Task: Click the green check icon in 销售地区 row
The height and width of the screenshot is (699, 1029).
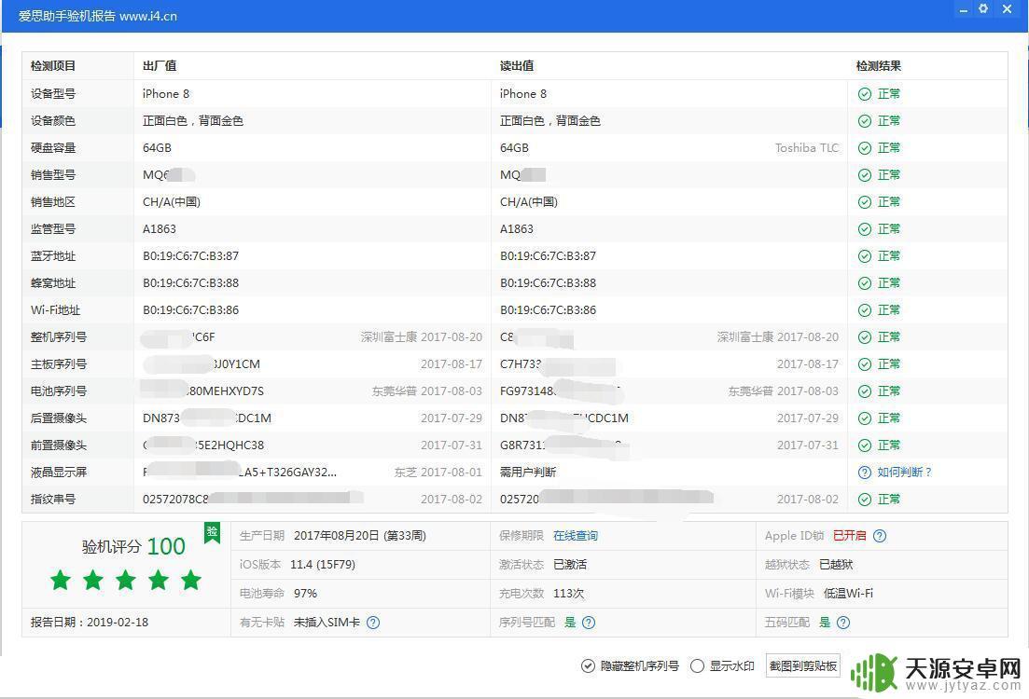Action: click(864, 202)
